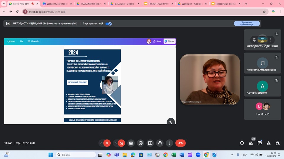Click the red leave call button
The width and height of the screenshot is (284, 159).
pyautogui.click(x=180, y=143)
